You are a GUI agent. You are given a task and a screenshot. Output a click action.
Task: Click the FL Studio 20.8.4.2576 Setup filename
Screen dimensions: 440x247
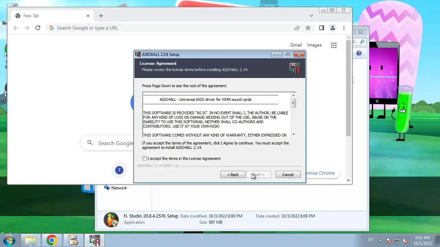[151, 216]
